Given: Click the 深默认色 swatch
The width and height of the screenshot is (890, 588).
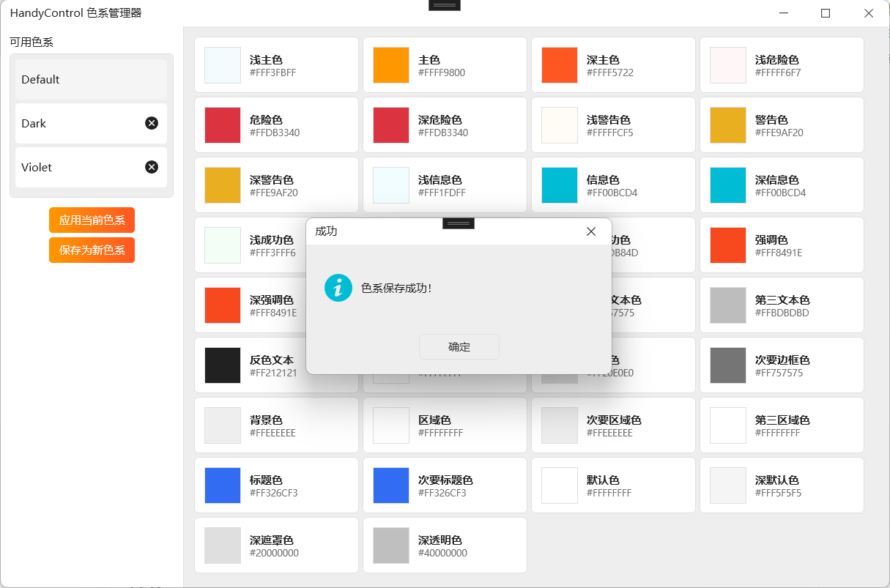Looking at the screenshot, I should pos(728,485).
